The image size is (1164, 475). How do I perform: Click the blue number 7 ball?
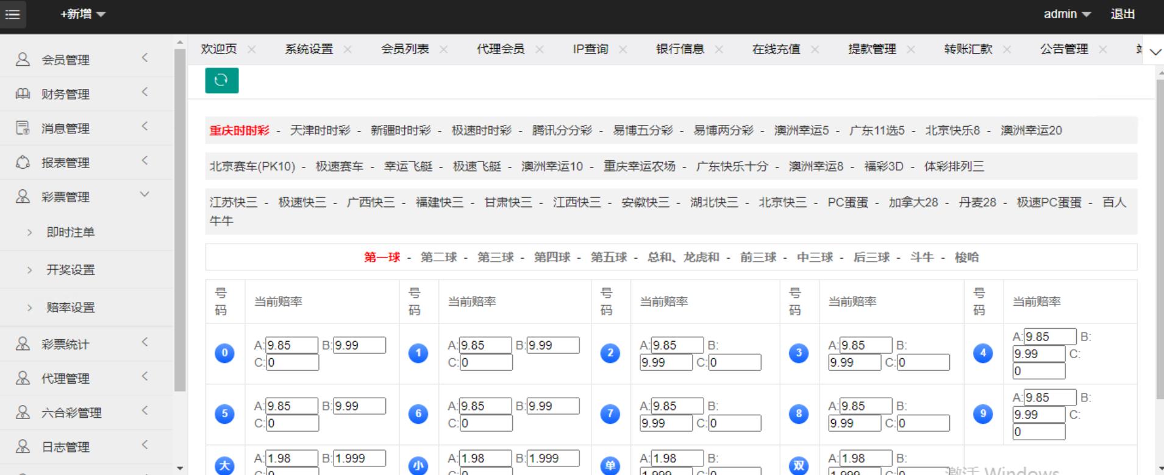(610, 414)
